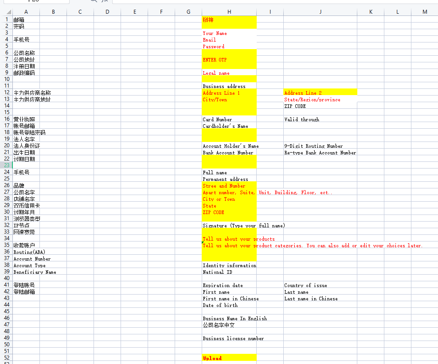
Task: Click the 'Your Name' cell
Action: pyautogui.click(x=229, y=33)
